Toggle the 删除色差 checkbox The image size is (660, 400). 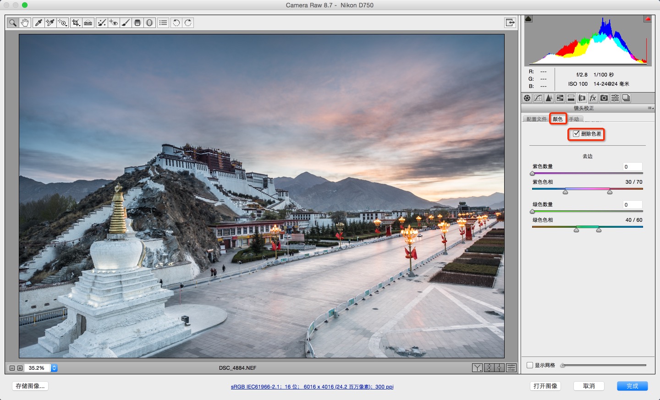(576, 134)
